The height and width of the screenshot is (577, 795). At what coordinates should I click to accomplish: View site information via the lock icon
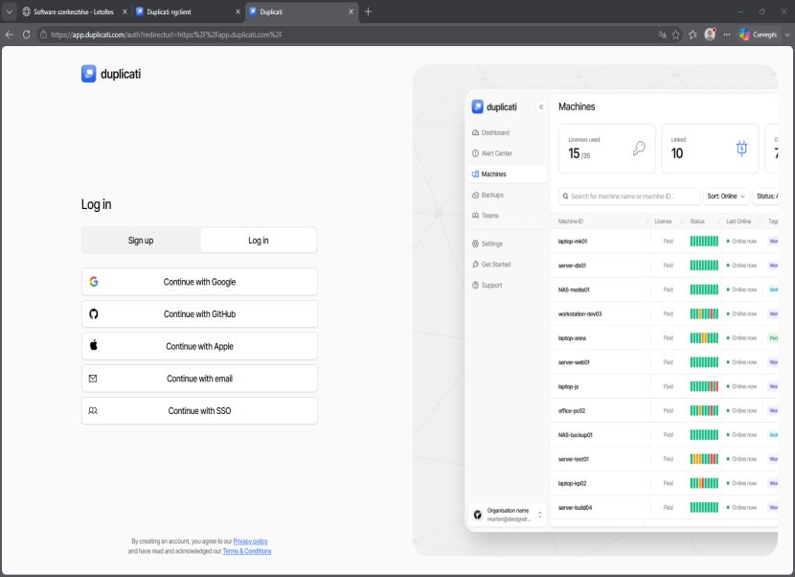pyautogui.click(x=44, y=35)
